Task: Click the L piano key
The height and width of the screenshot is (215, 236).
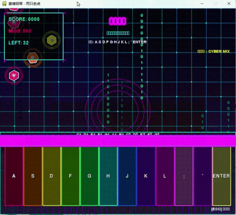Action: tap(165, 176)
